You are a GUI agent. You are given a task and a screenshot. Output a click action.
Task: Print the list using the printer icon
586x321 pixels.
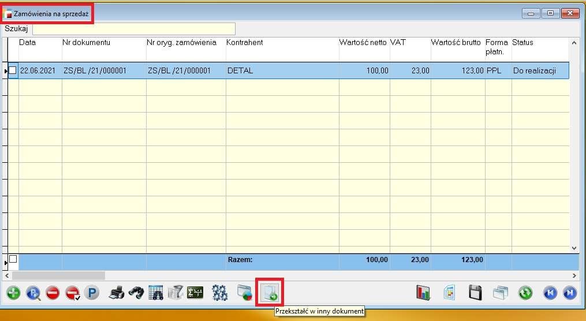coord(117,293)
